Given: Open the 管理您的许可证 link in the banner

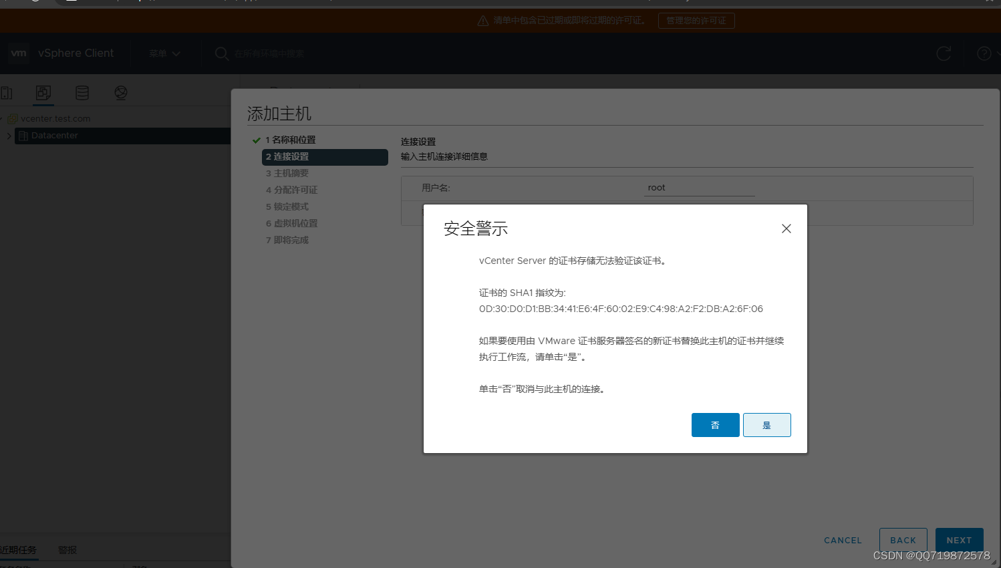Looking at the screenshot, I should click(696, 21).
